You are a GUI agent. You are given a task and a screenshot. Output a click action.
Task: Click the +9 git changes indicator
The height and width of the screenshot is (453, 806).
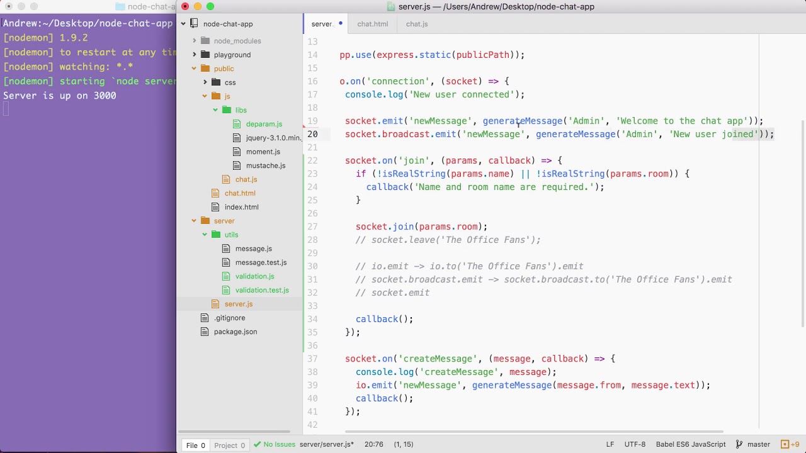tap(790, 444)
